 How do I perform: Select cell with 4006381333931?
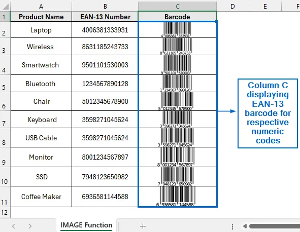(x=105, y=30)
